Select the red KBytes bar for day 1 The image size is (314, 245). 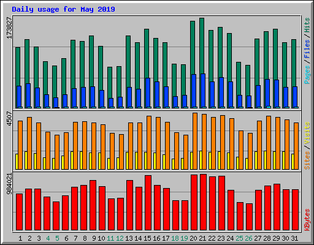(19, 212)
